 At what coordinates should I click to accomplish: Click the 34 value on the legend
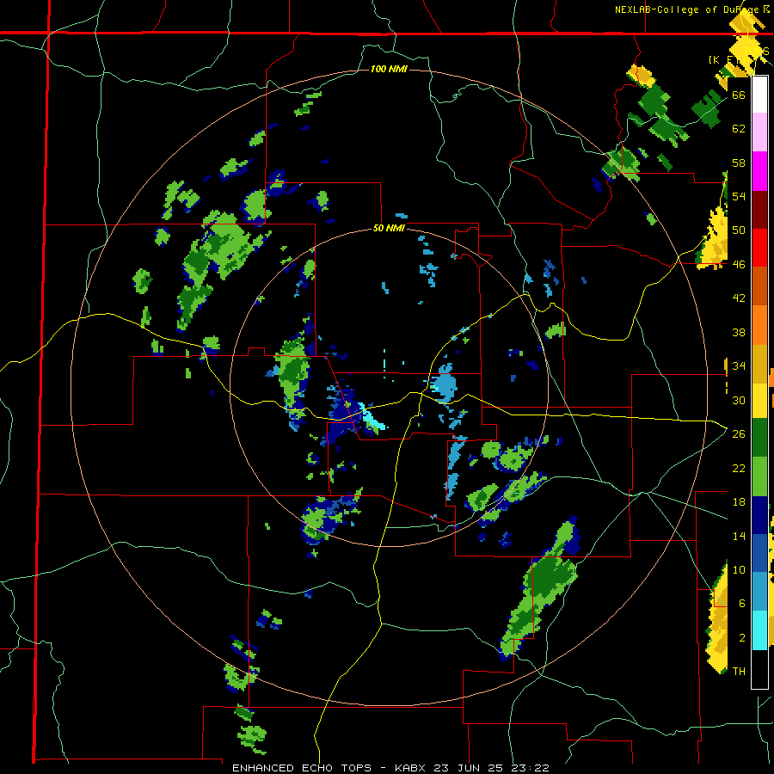coord(739,366)
